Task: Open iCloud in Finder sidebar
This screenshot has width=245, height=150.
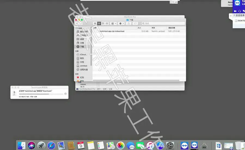Action: click(82, 55)
